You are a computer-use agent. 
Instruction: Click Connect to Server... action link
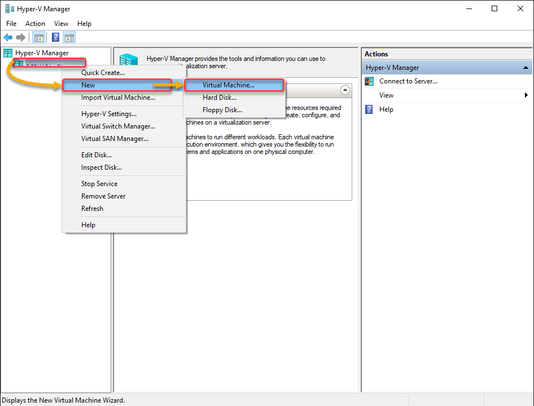click(x=408, y=81)
